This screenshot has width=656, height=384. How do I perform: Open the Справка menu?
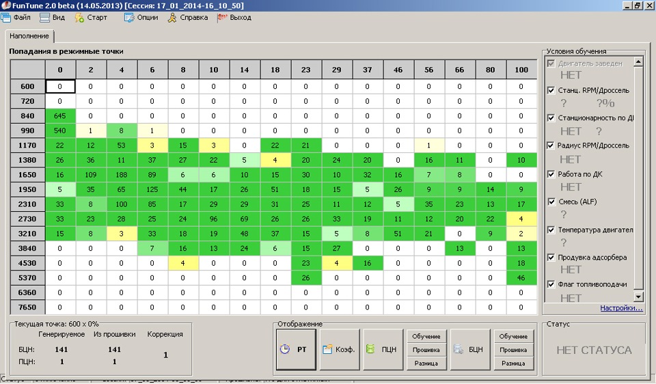click(188, 18)
